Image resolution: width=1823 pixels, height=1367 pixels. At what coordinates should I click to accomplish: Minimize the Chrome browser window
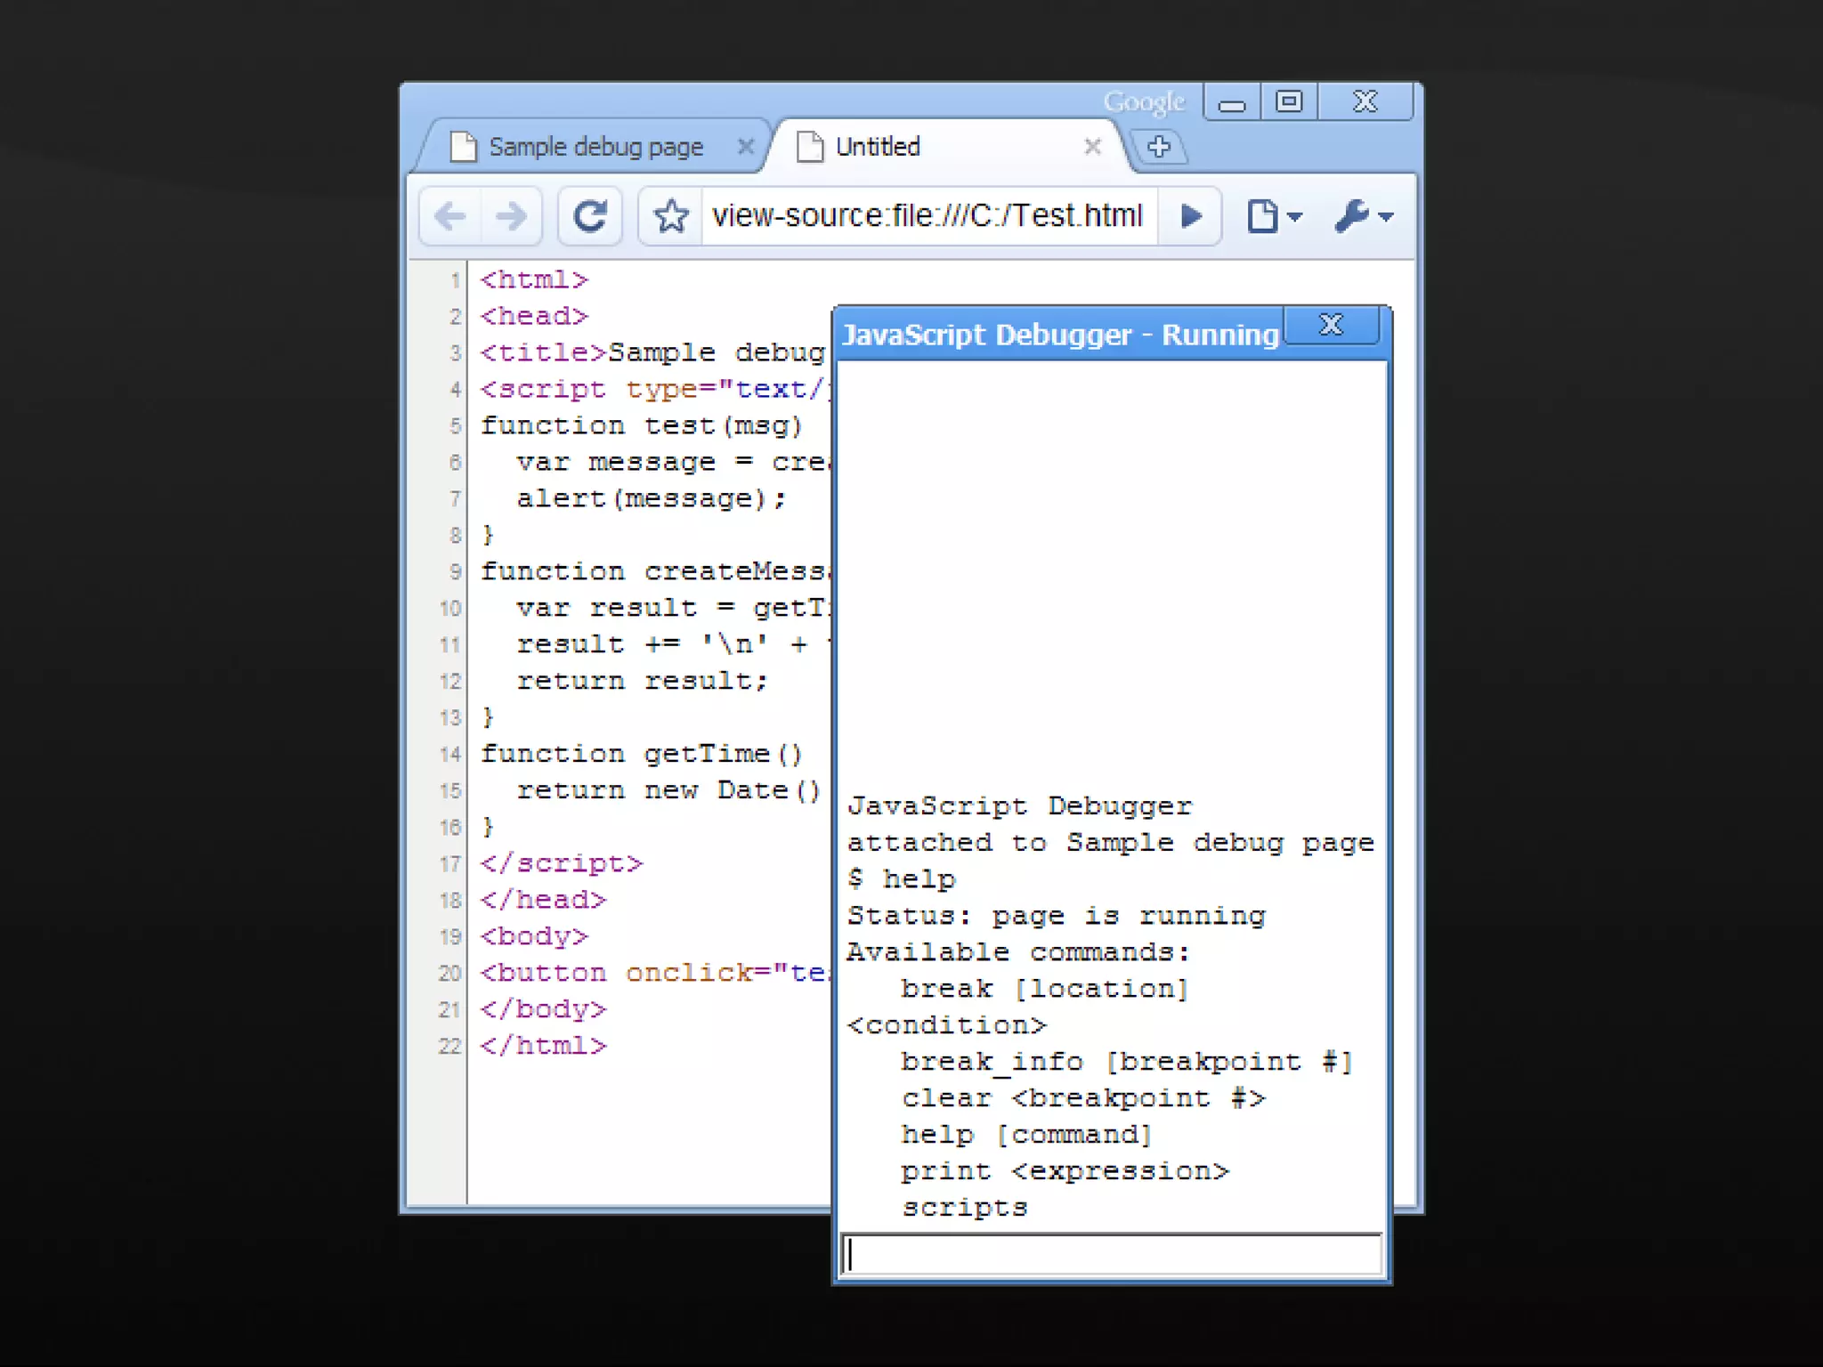(x=1232, y=103)
